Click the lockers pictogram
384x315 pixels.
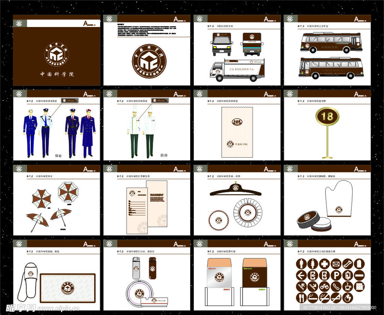tap(360, 286)
